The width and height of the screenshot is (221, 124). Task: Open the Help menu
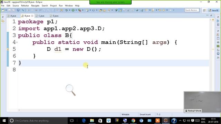77,6
